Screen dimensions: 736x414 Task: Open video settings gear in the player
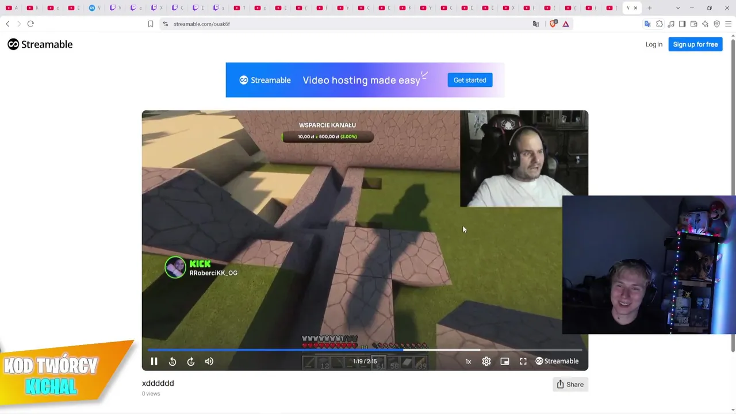(x=486, y=361)
